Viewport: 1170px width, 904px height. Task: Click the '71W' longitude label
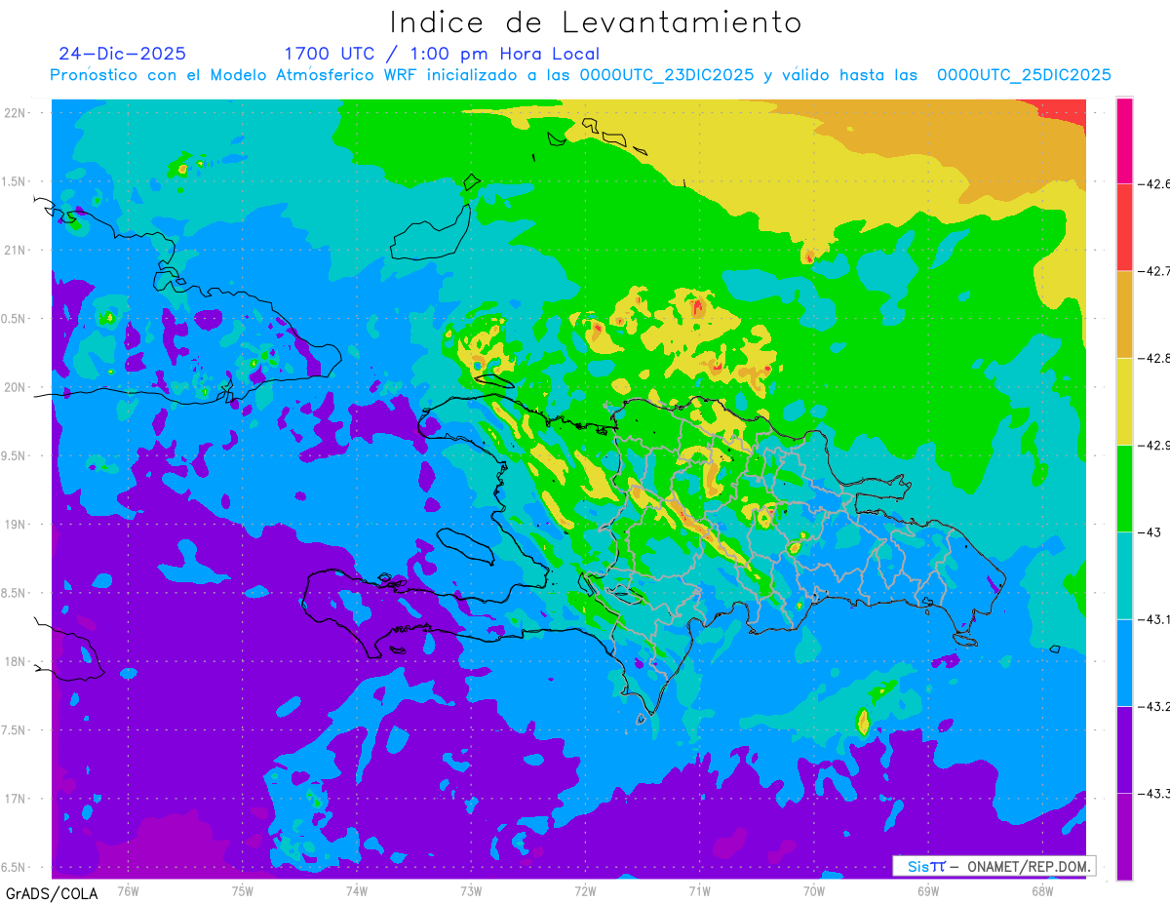tap(699, 890)
